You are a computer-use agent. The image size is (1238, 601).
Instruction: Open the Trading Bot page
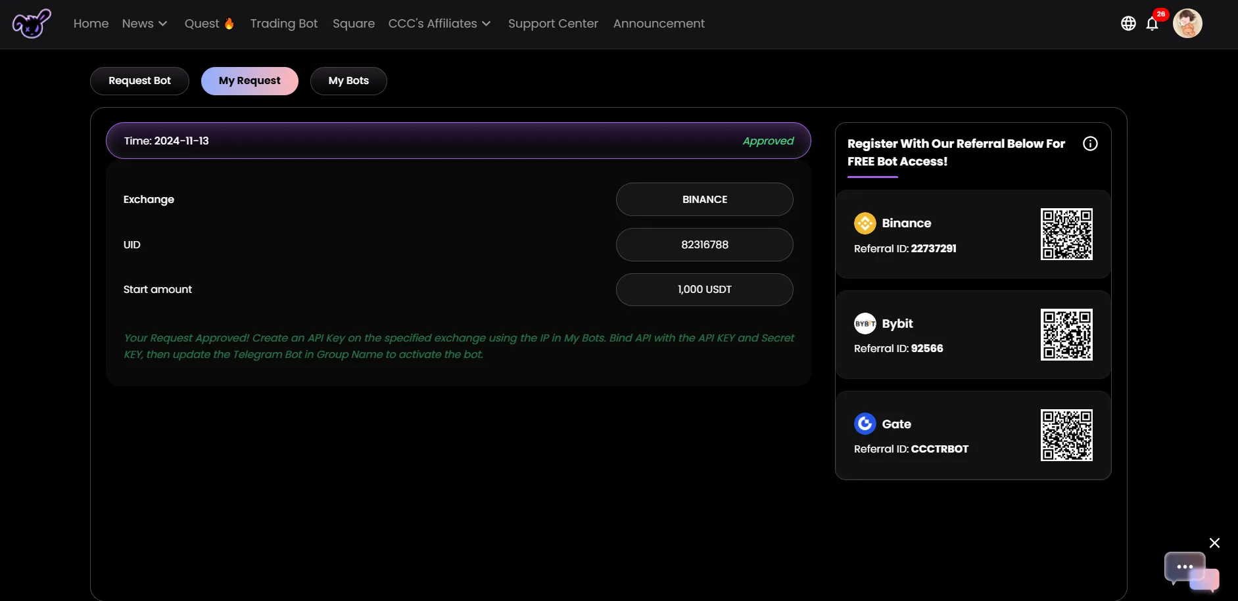click(283, 24)
